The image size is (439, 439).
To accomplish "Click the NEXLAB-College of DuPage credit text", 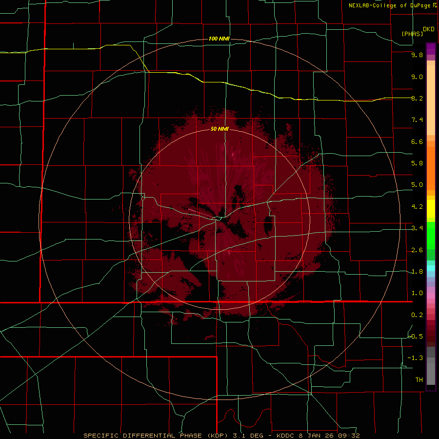I will [x=392, y=5].
